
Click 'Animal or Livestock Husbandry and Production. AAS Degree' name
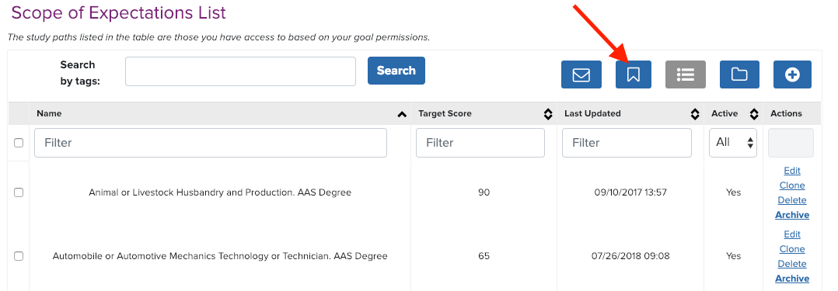click(220, 192)
